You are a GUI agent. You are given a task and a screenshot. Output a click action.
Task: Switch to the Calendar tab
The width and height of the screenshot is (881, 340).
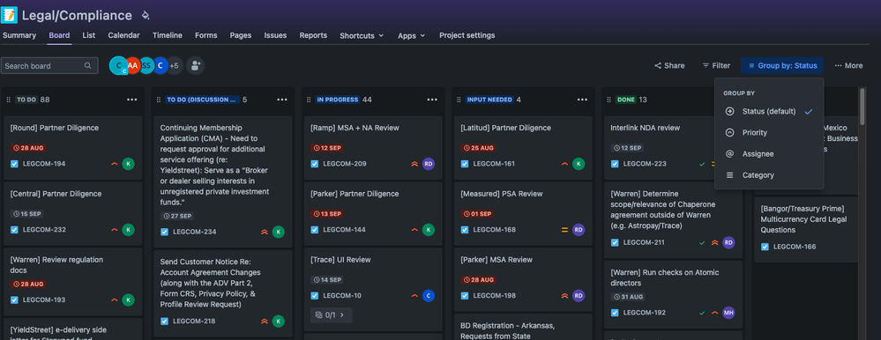click(x=123, y=35)
